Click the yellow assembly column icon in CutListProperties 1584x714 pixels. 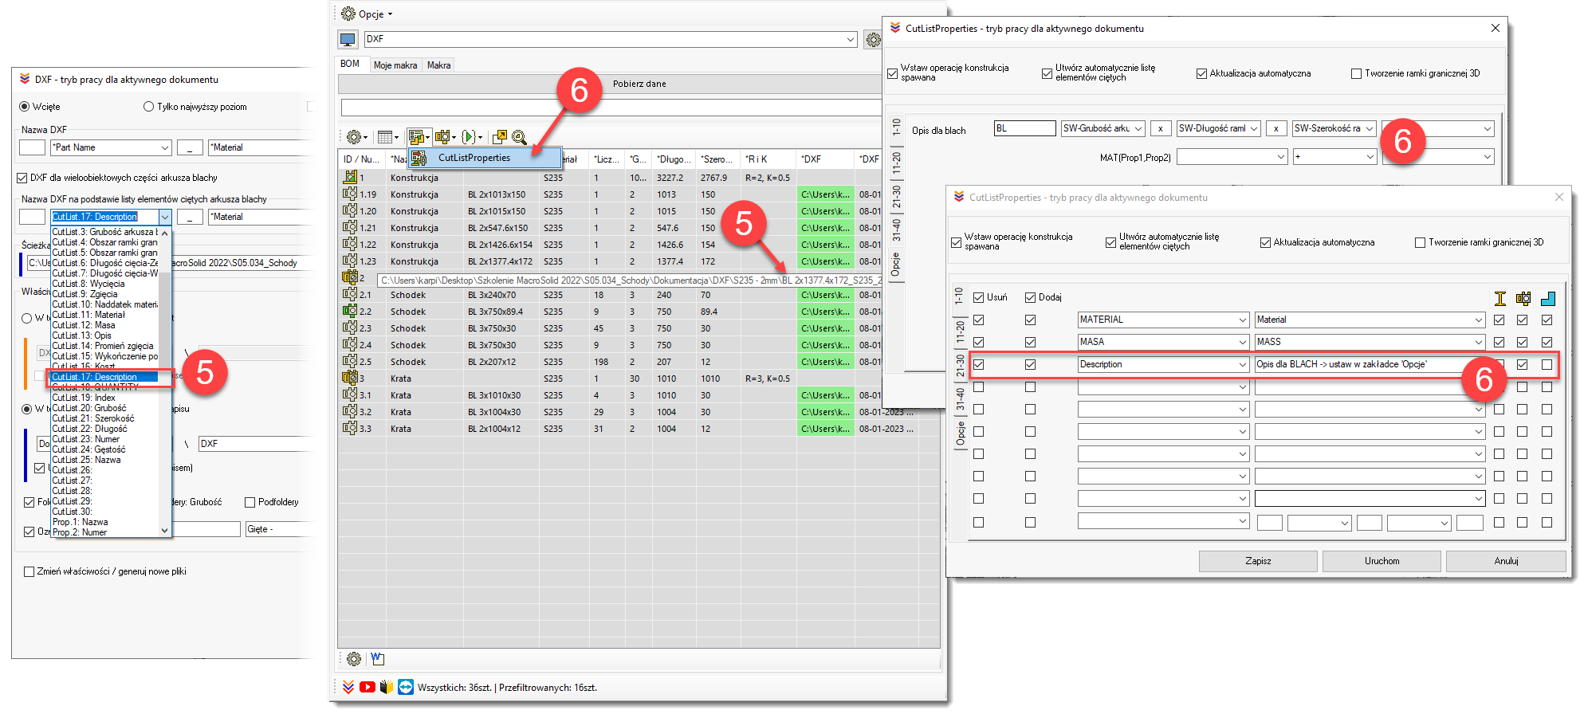point(1523,298)
